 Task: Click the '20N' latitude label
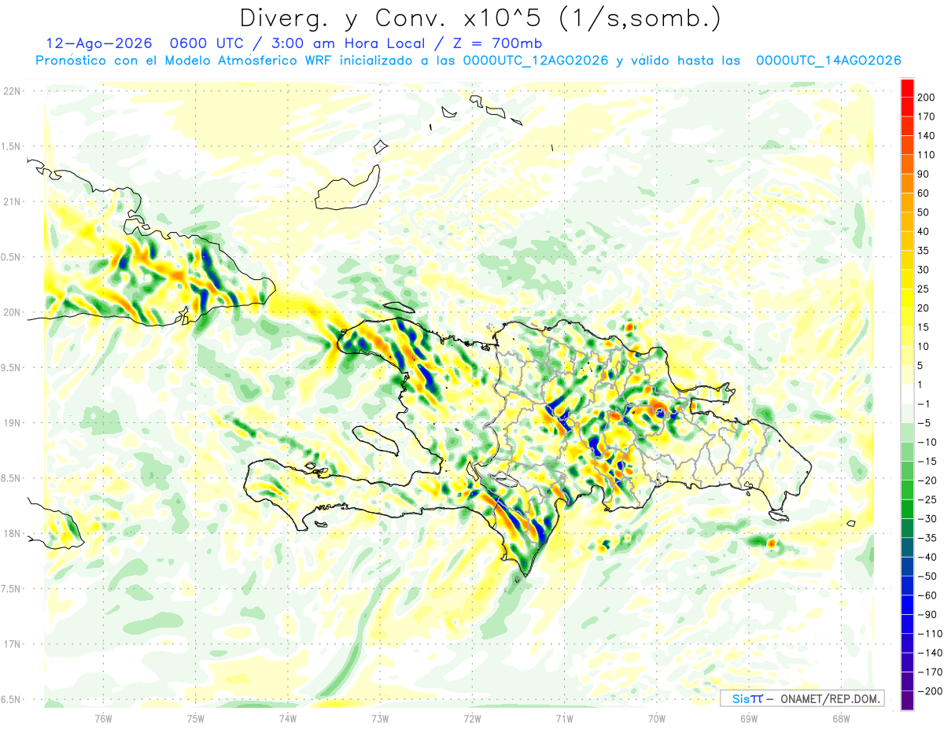point(13,312)
